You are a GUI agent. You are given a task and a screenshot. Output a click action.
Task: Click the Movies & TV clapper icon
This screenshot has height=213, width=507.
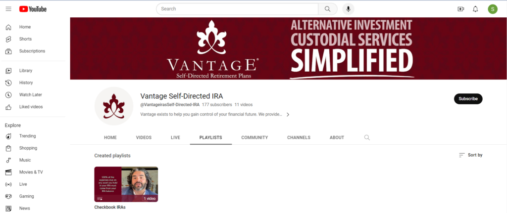click(9, 172)
